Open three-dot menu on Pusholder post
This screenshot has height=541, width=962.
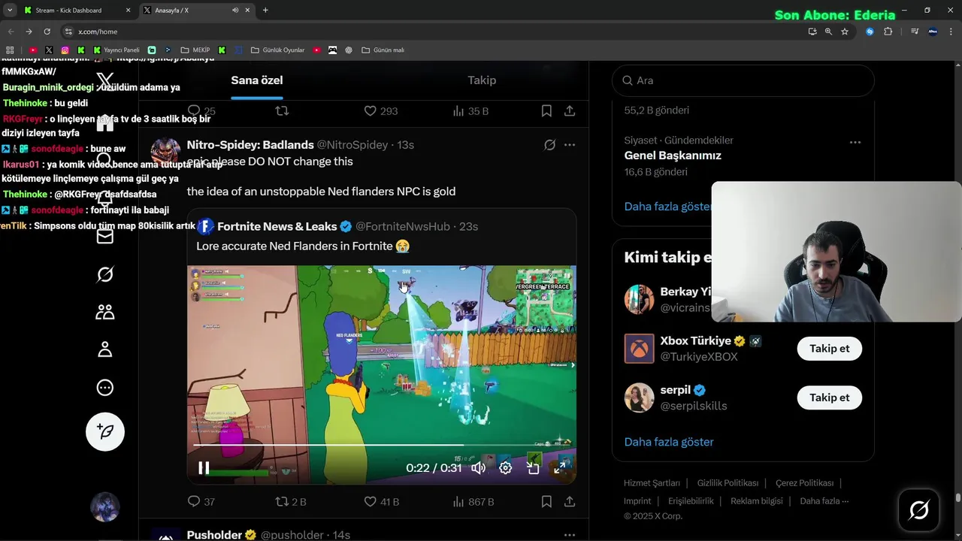coord(570,535)
